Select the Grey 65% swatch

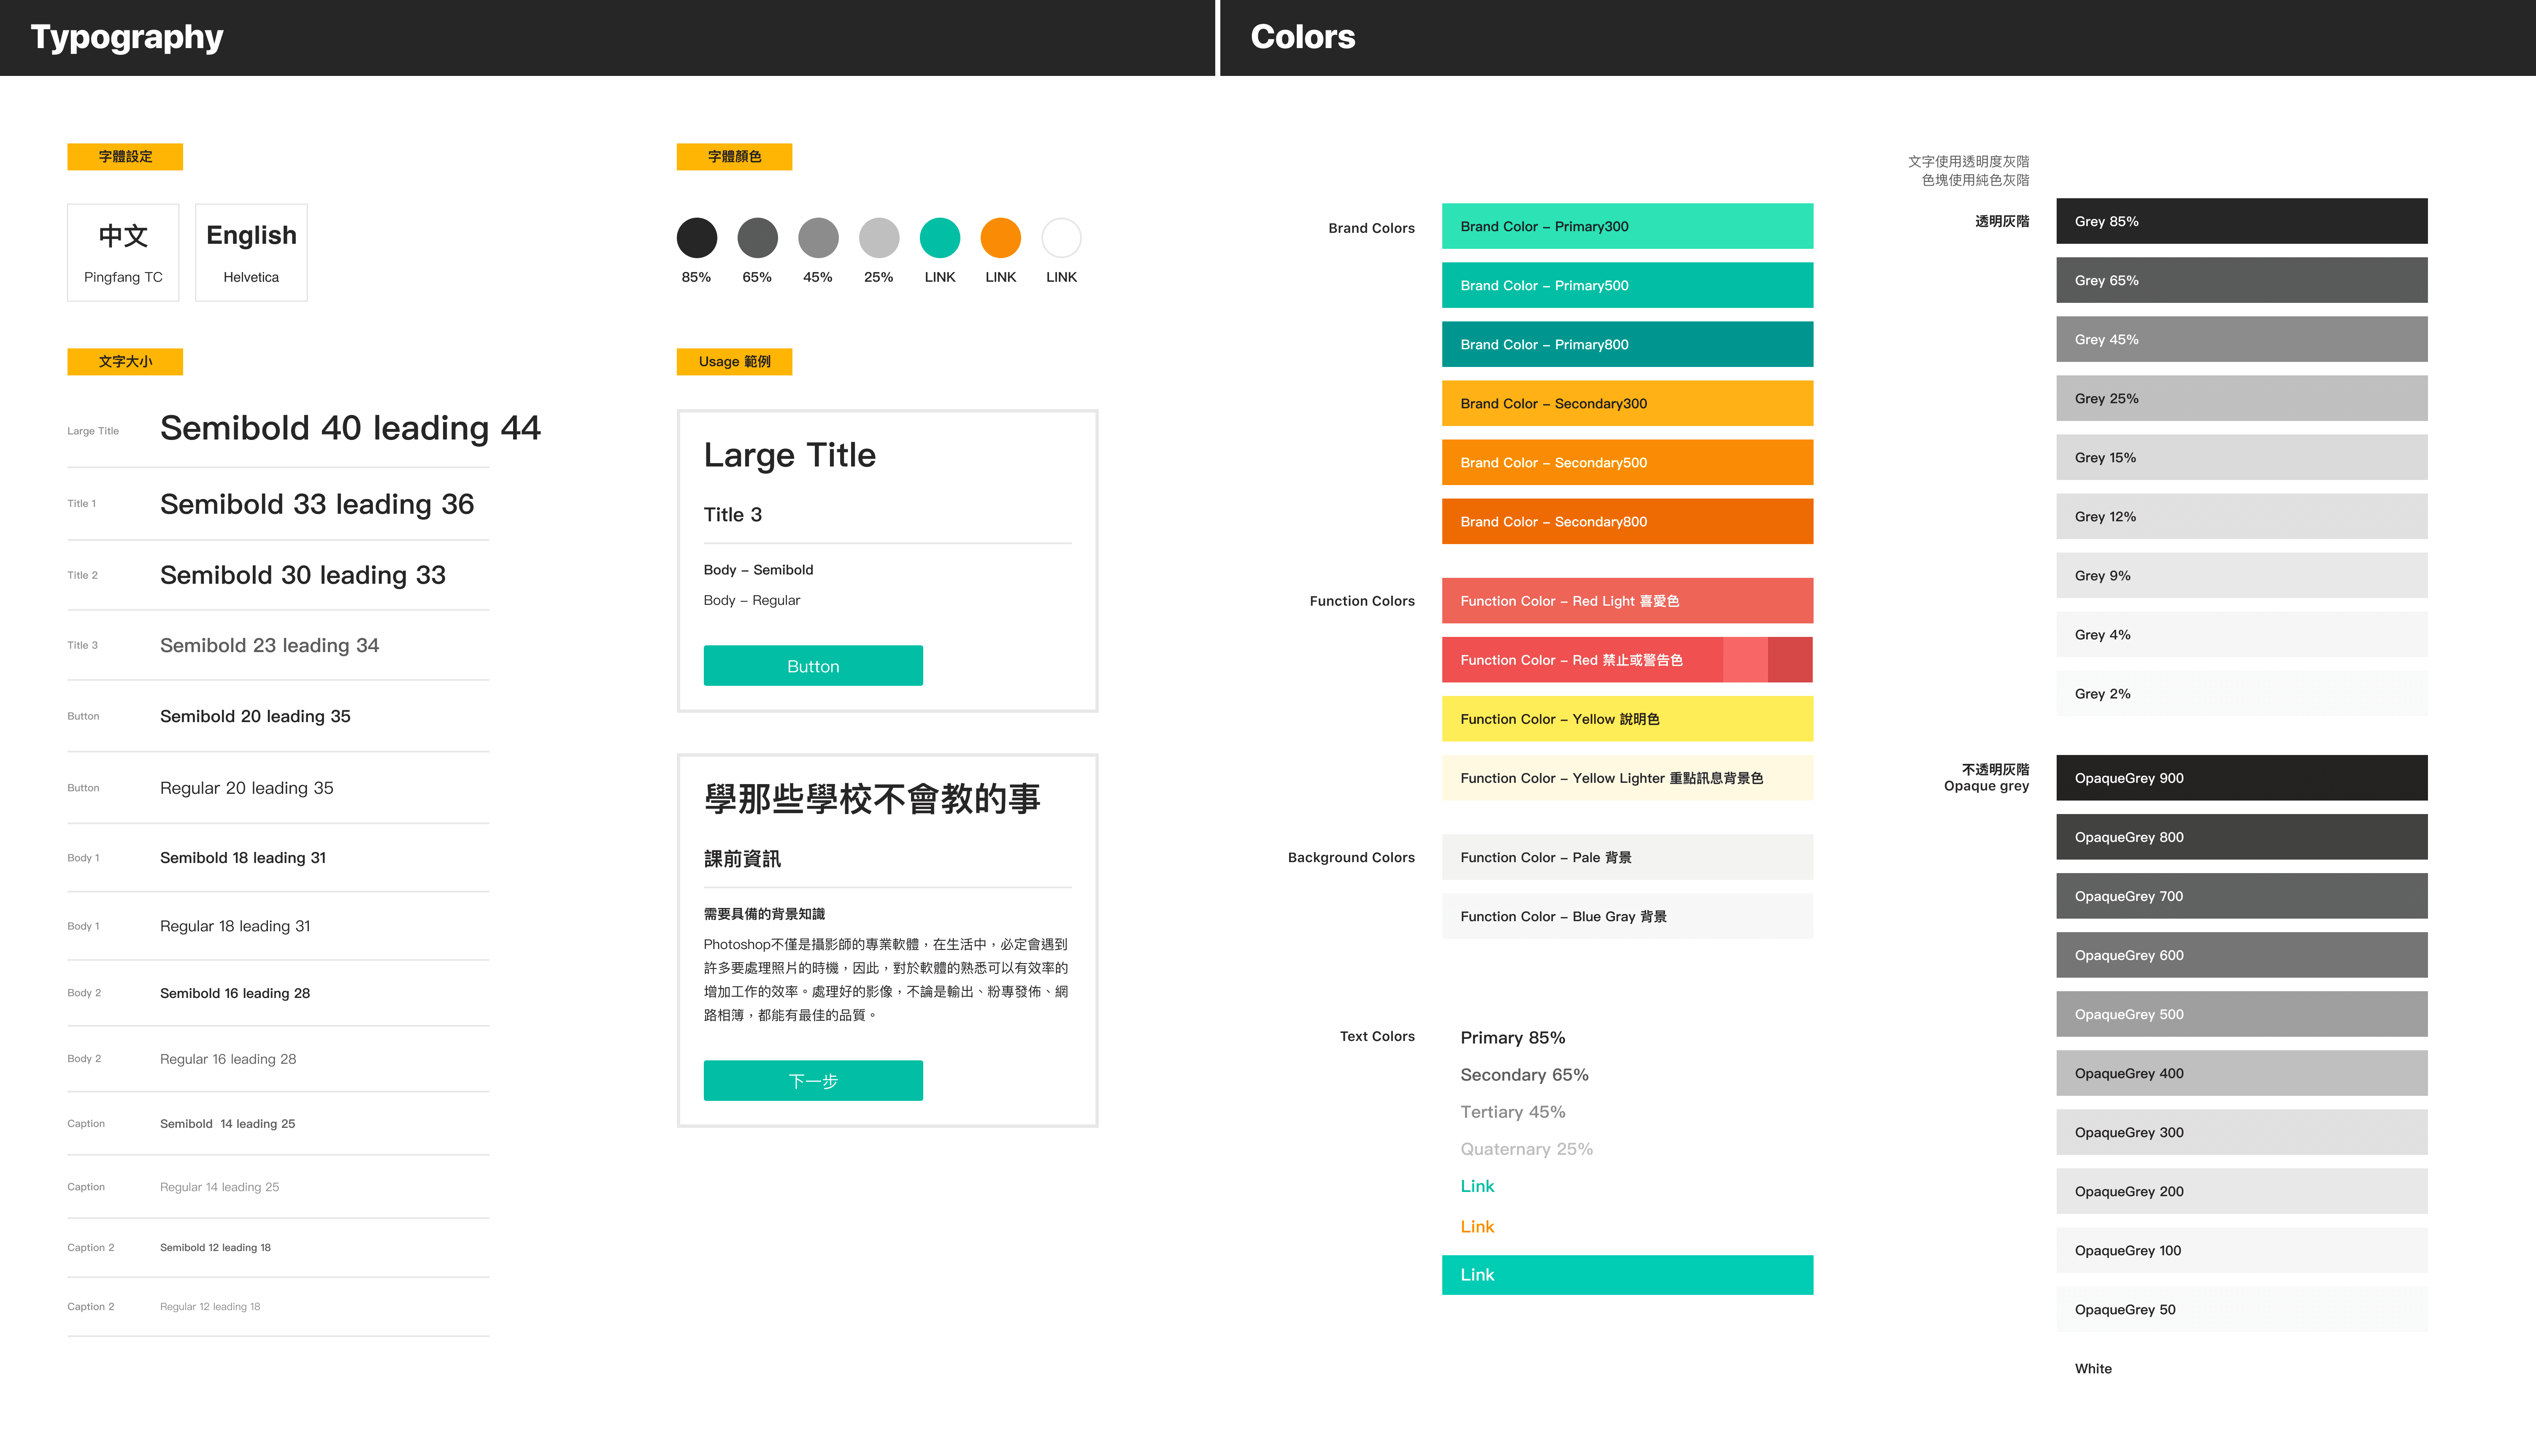[x=2241, y=280]
